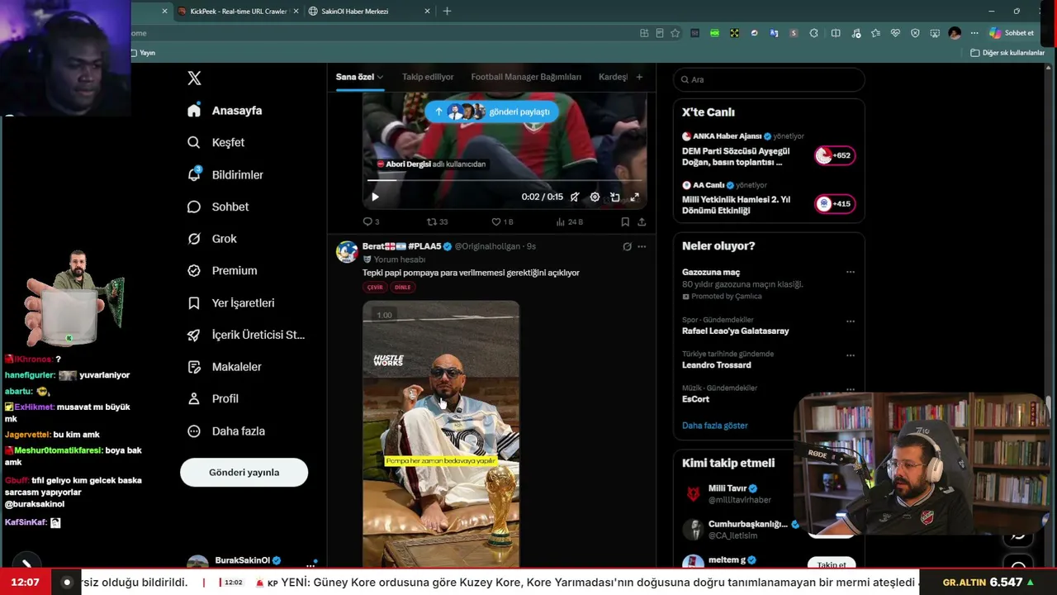Switch to SakinOl Haber Merkezi browser tab
Screen dimensions: 1057x595
click(369, 12)
